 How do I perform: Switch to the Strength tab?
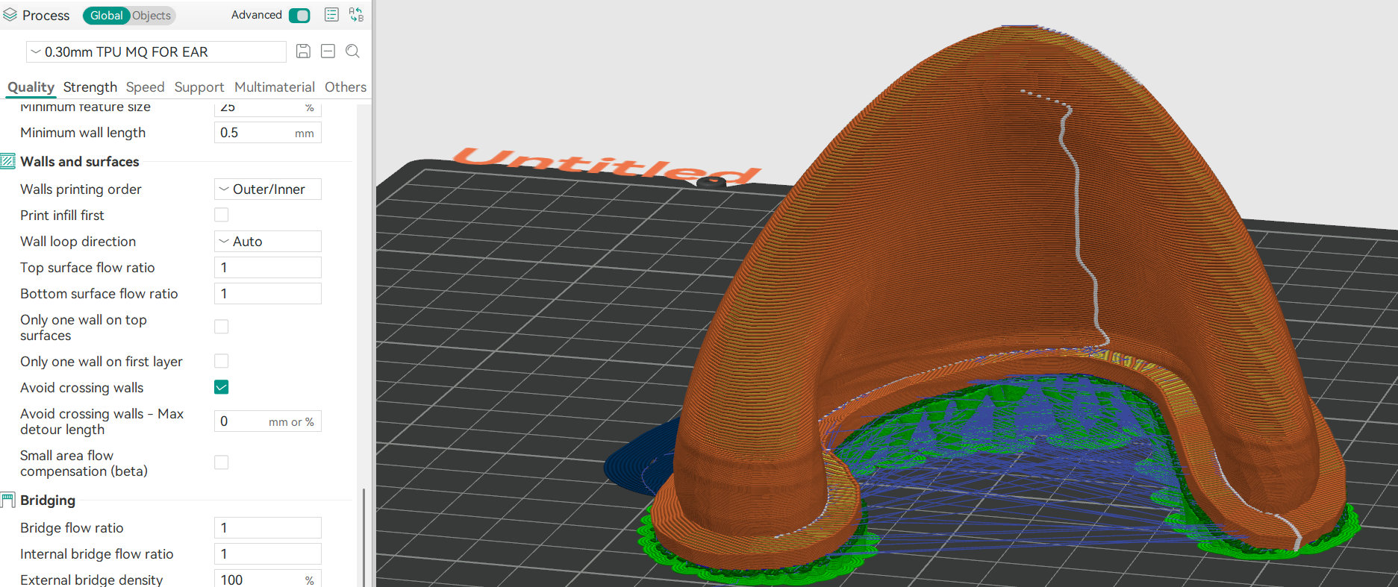point(90,87)
